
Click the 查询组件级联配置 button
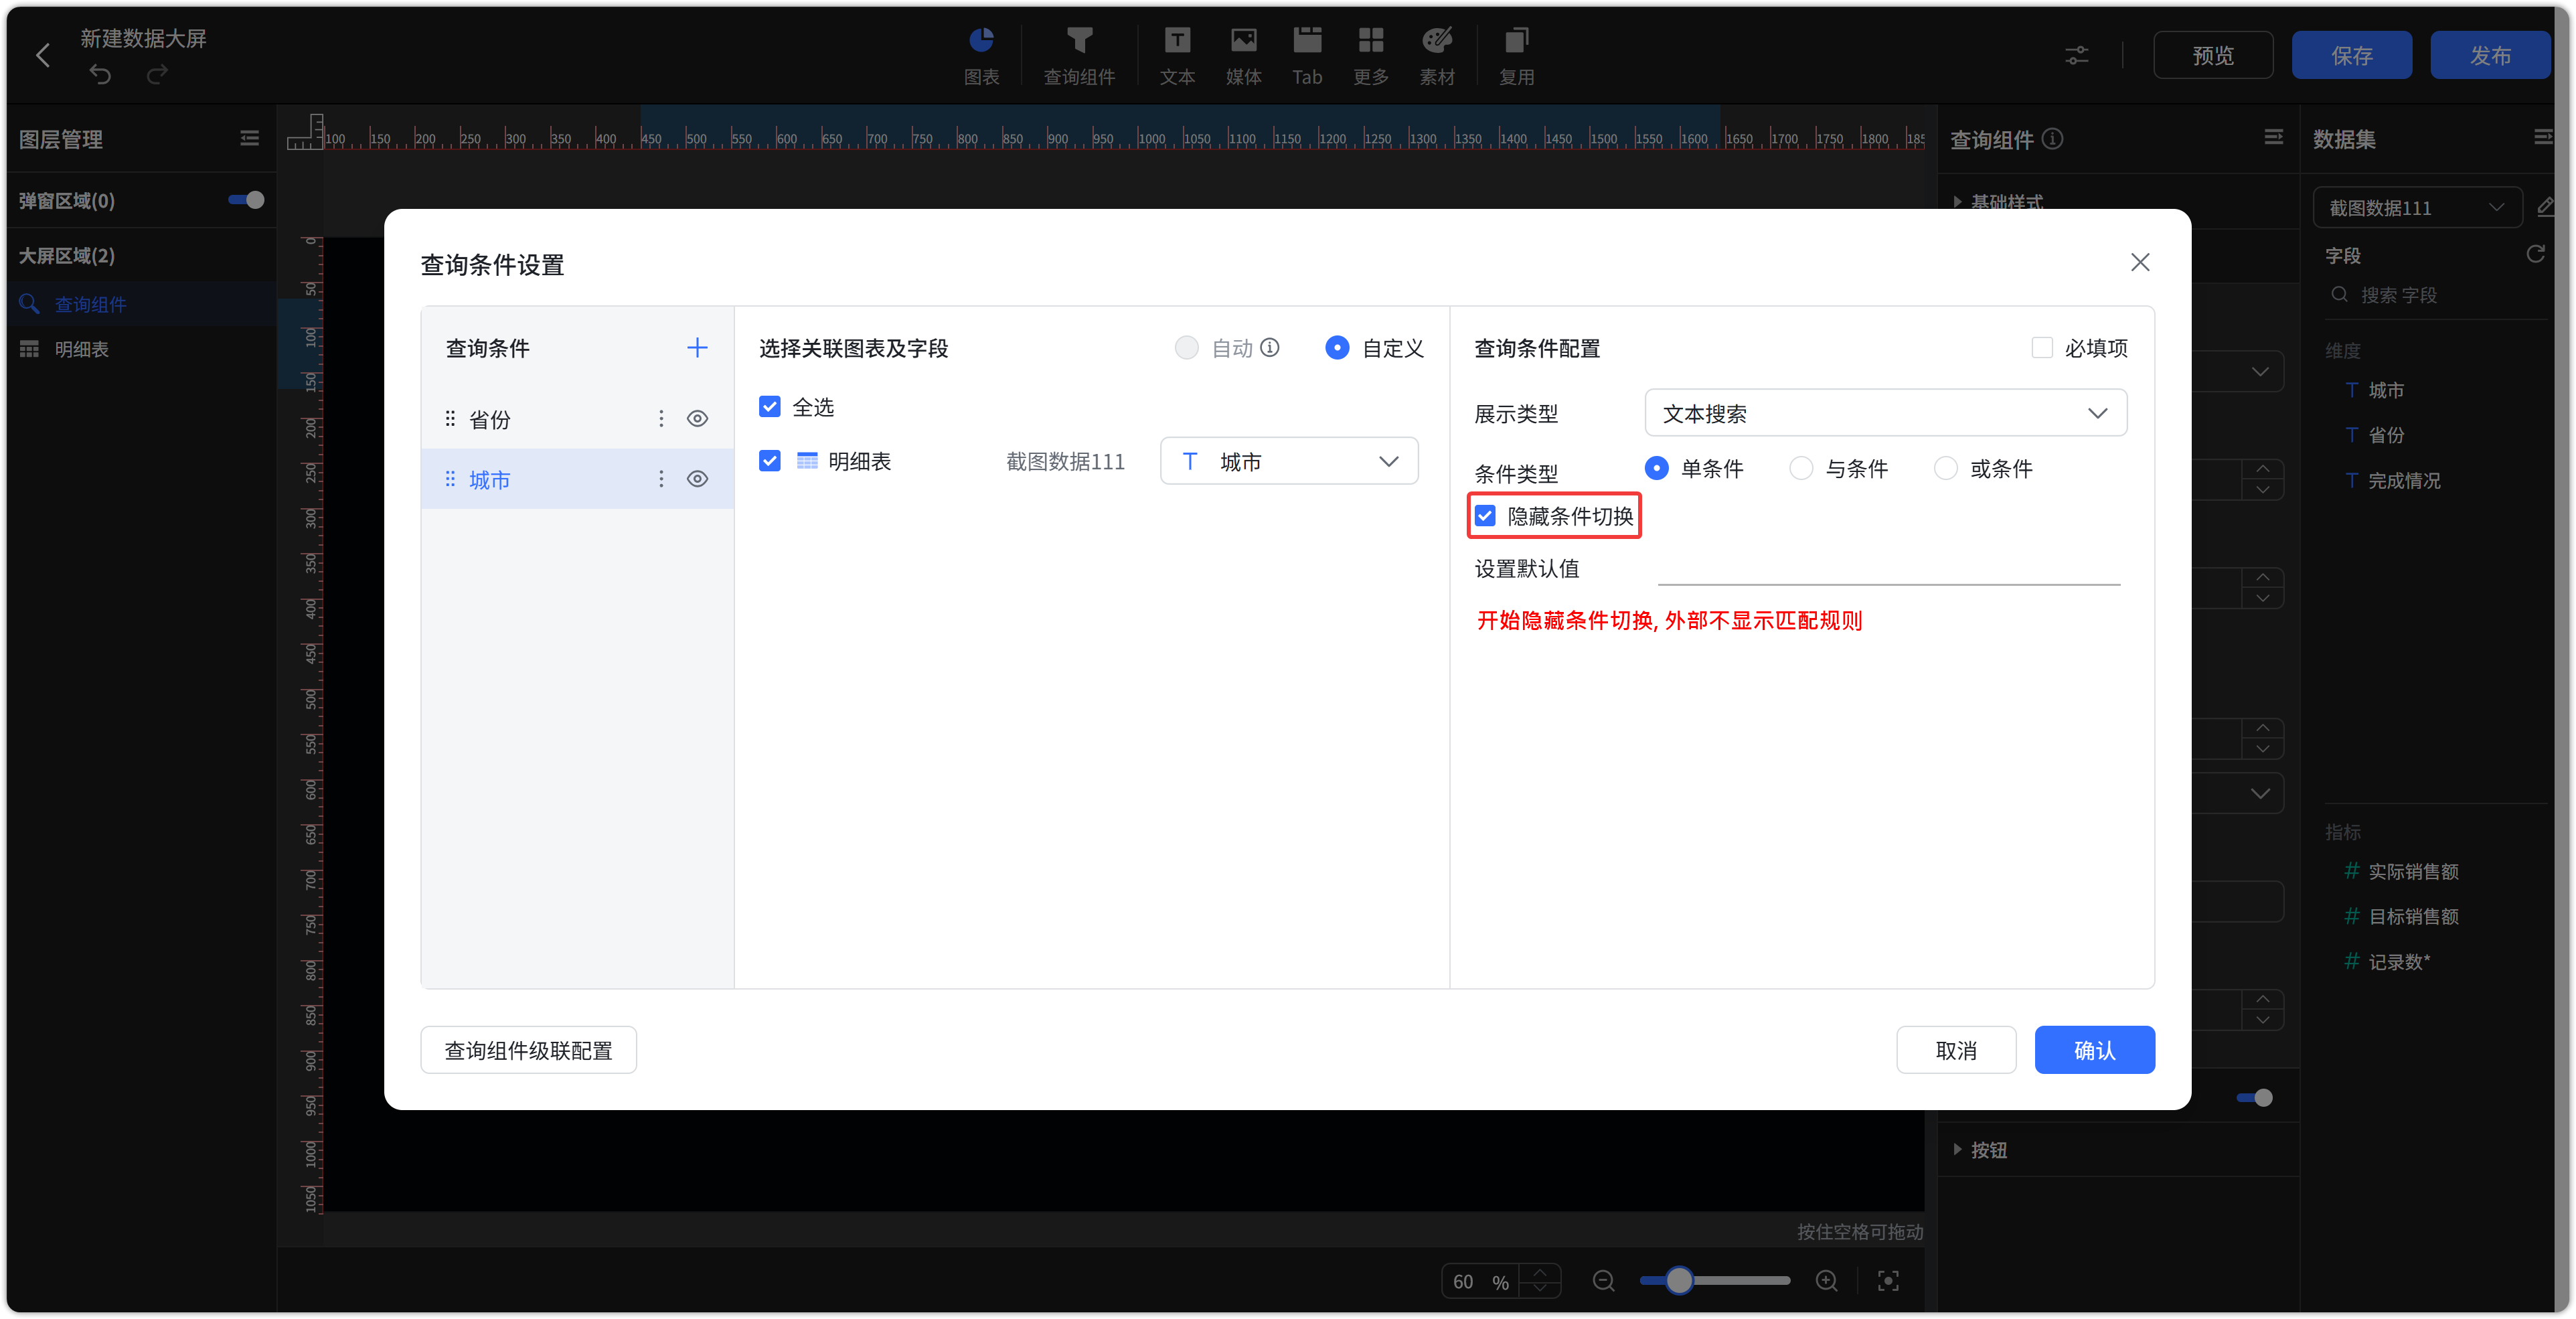tap(528, 1051)
